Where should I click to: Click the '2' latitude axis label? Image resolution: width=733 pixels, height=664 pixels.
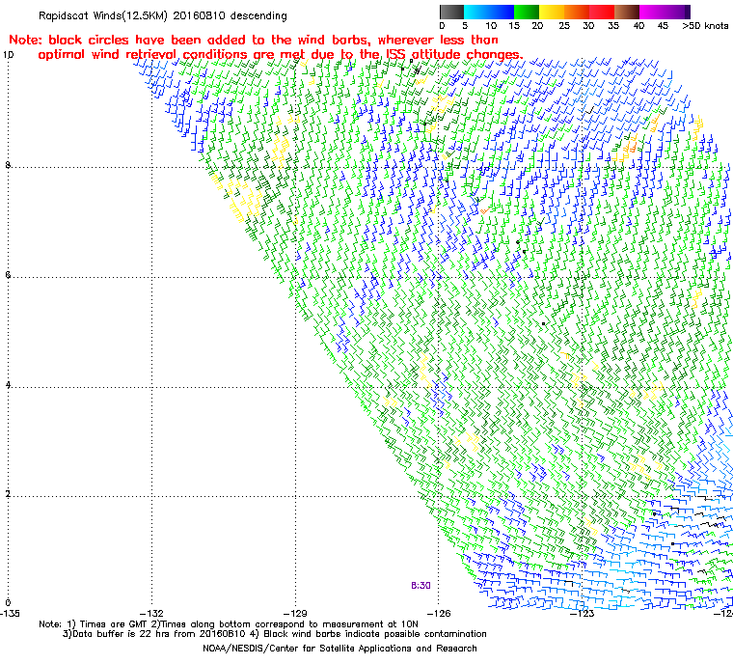point(8,494)
